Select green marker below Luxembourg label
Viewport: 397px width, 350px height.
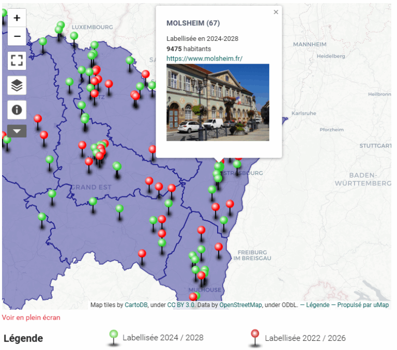[x=74, y=36]
